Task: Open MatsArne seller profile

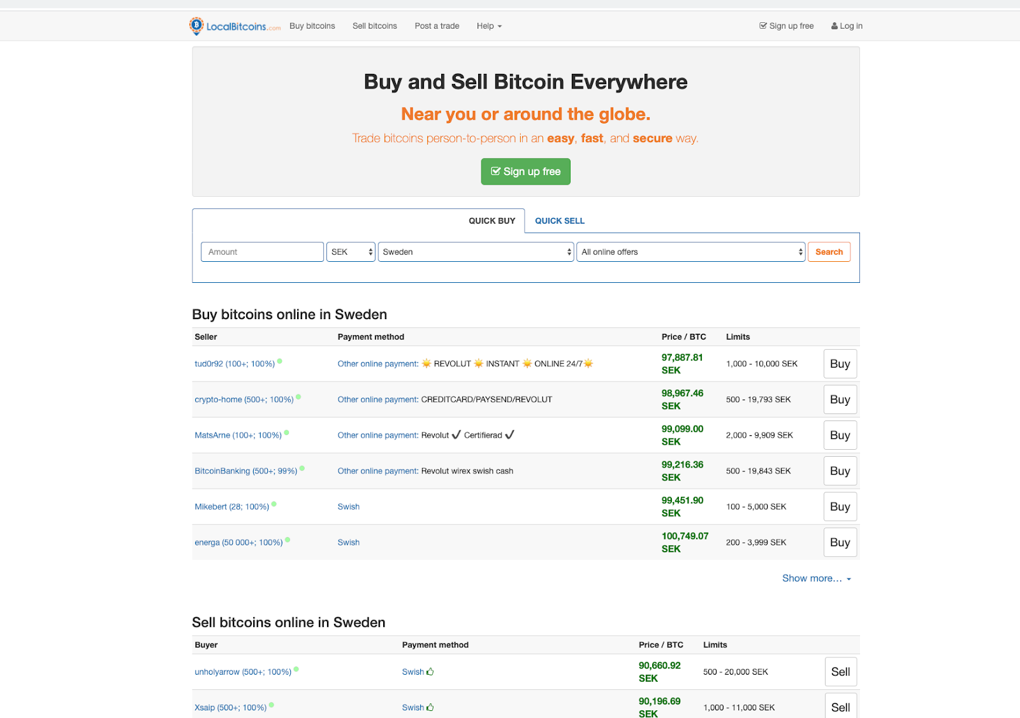Action: pos(238,435)
